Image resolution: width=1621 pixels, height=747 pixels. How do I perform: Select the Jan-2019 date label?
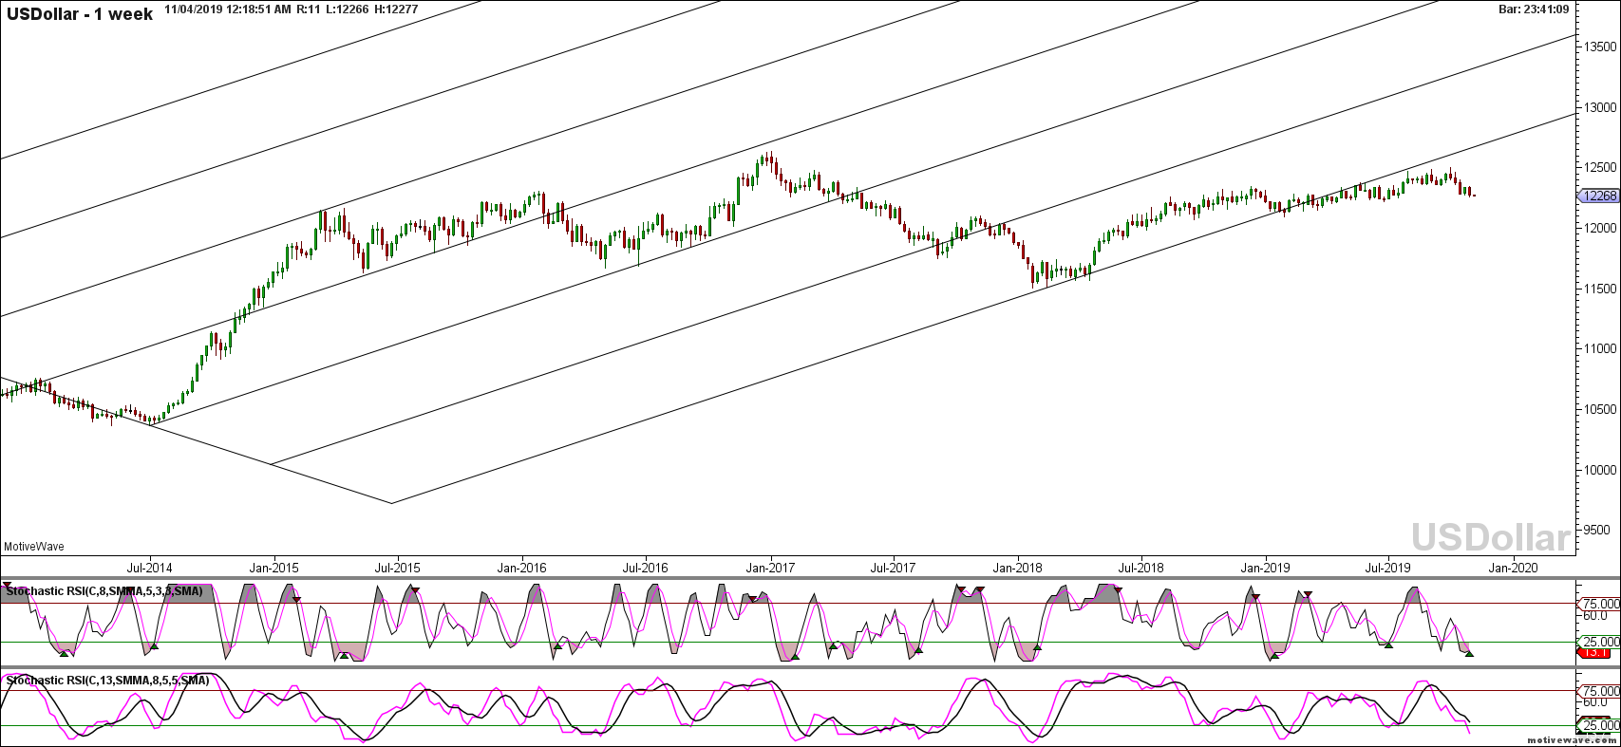(1265, 568)
